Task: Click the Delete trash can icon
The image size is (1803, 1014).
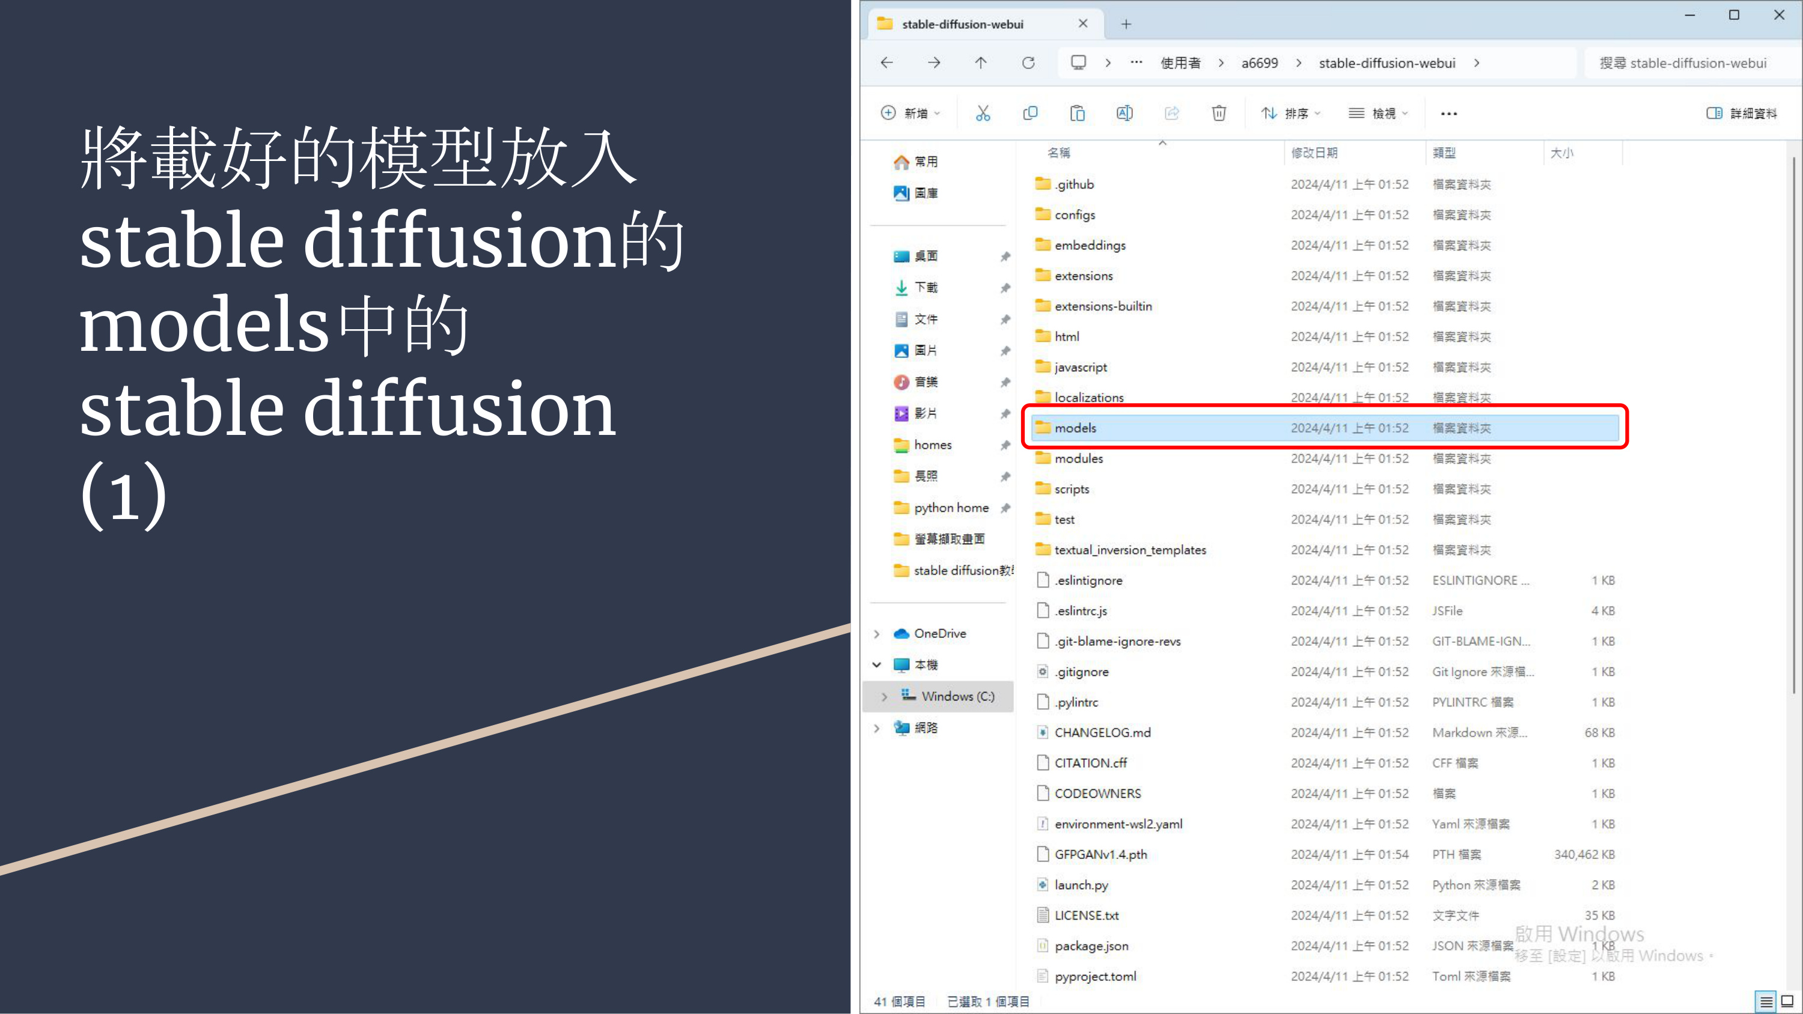Action: click(1219, 114)
